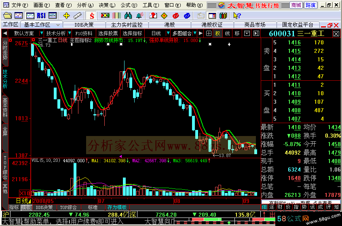Close the 600031 三一重工 quote panel
The image size is (342, 226).
point(336,34)
